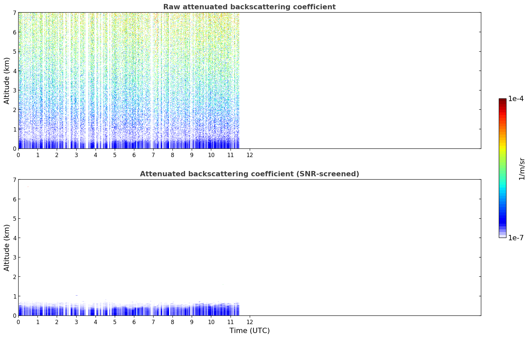Click the 1e-4 colorbar maximum label
The width and height of the screenshot is (529, 338).
coord(516,99)
